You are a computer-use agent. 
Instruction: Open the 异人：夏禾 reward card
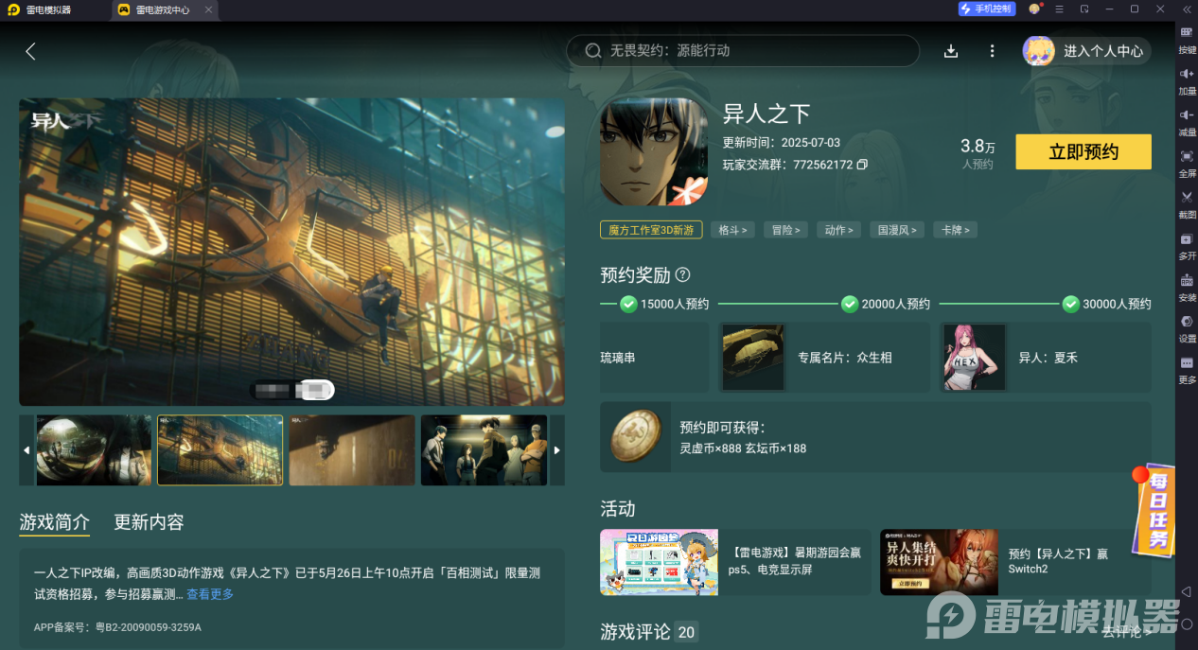1046,358
